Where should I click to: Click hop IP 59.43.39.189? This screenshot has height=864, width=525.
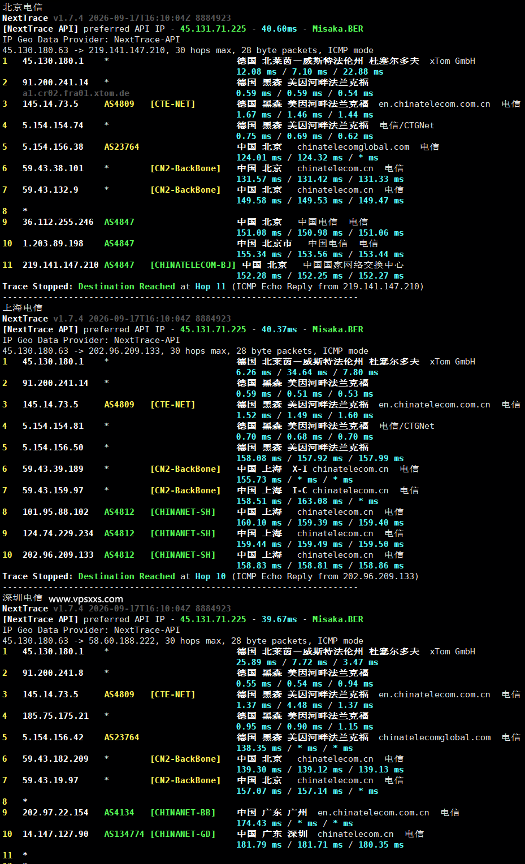tap(53, 469)
